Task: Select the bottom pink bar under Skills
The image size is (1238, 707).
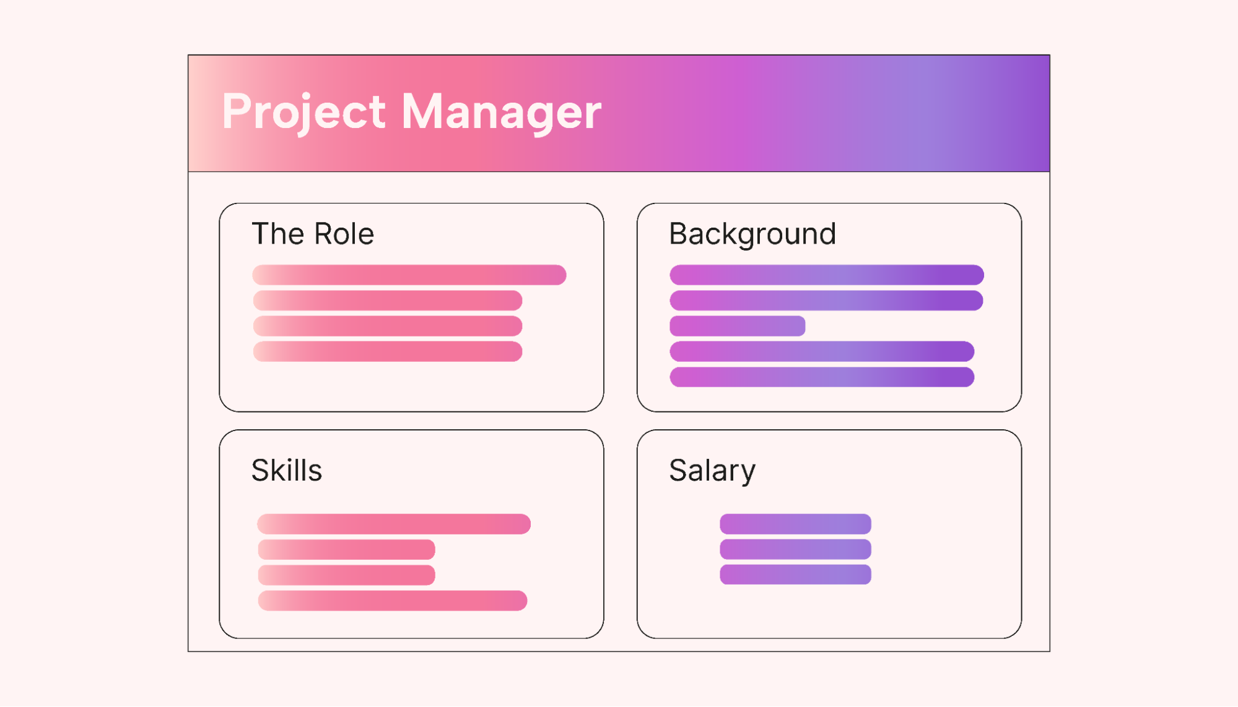Action: (x=393, y=601)
